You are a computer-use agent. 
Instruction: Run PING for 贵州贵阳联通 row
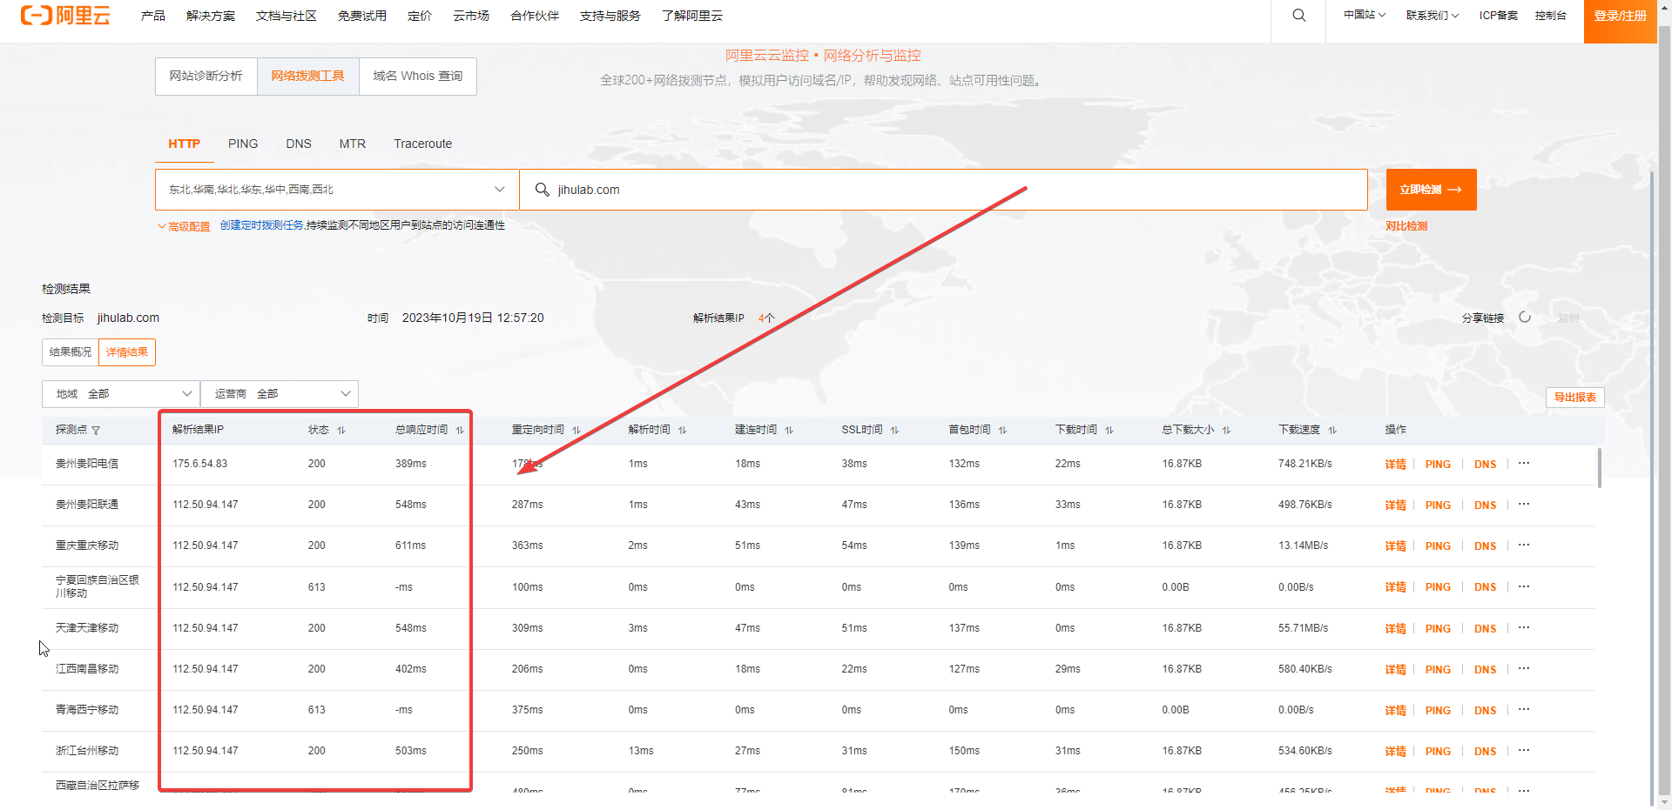[1438, 505]
